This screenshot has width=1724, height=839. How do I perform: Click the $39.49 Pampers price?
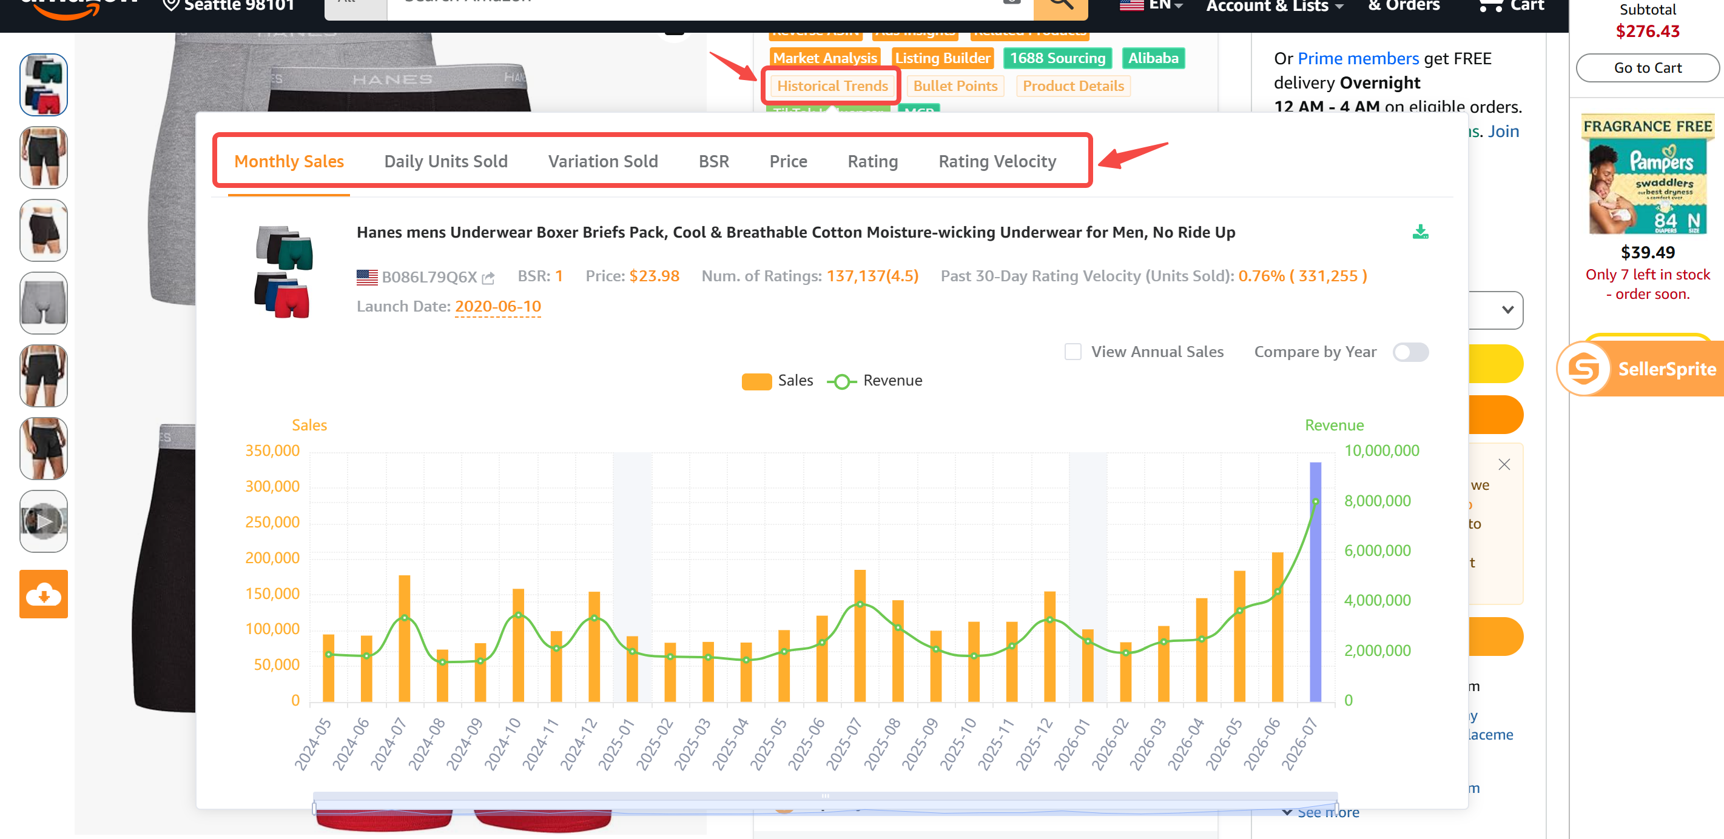coord(1647,252)
